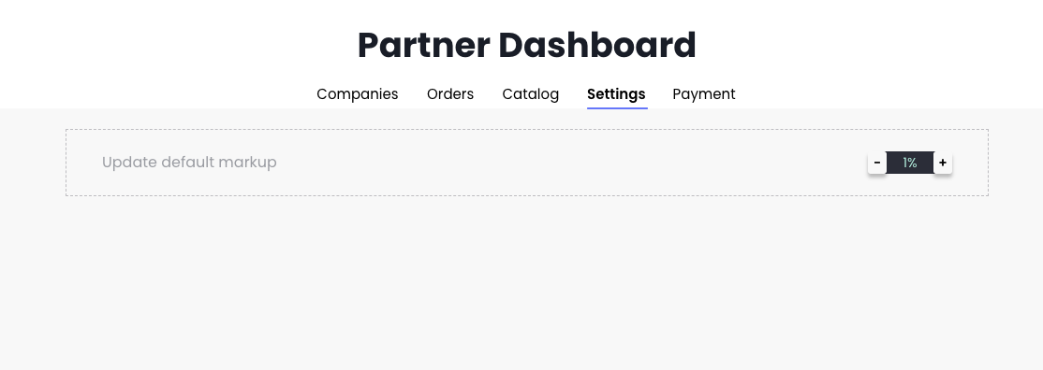The height and width of the screenshot is (370, 1043).
Task: Open the Companies tab
Action: pyautogui.click(x=358, y=94)
